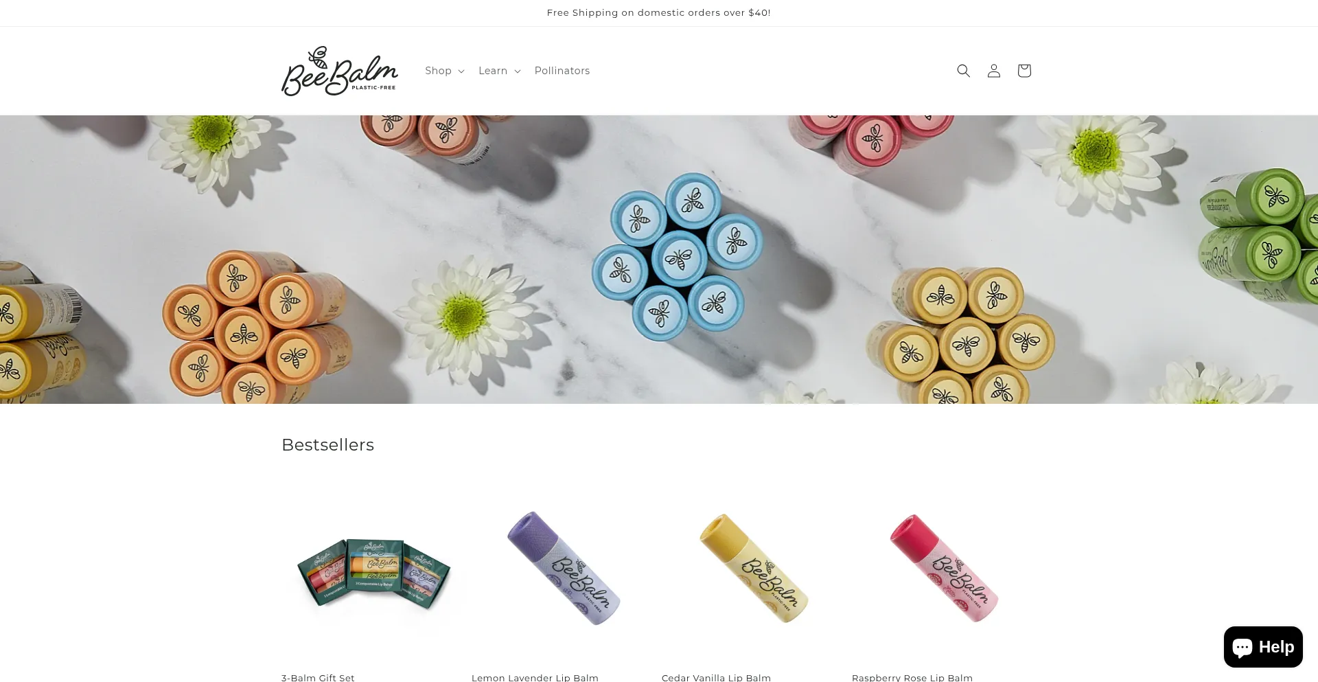Open the 3-Balm Gift Set link
Viewport: 1318px width, 682px height.
click(318, 677)
